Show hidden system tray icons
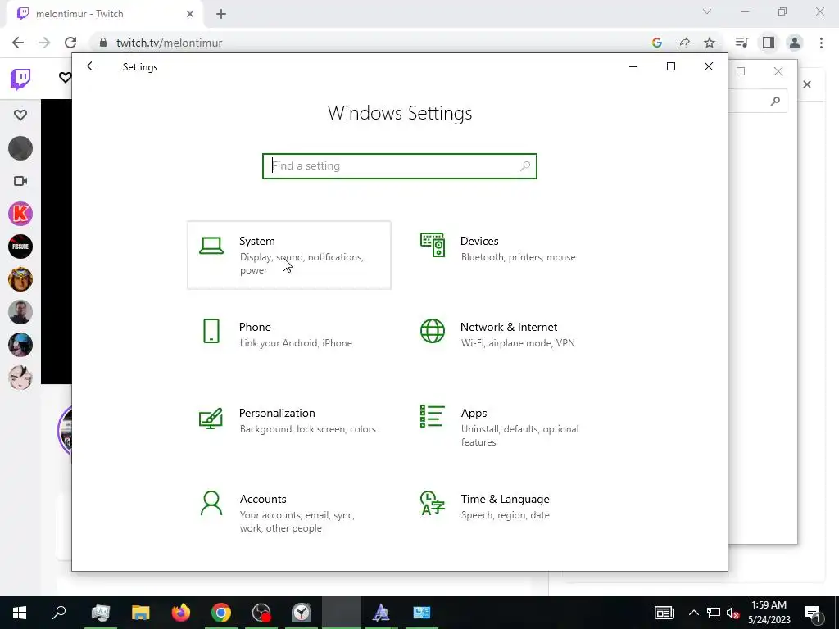Image resolution: width=839 pixels, height=629 pixels. (693, 613)
